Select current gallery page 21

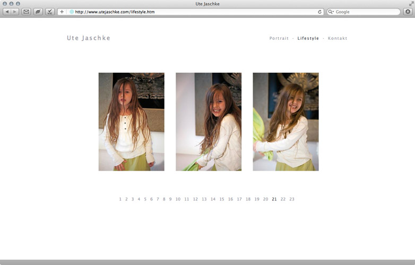point(274,199)
